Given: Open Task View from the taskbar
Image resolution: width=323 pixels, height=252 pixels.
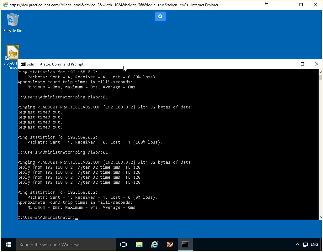Looking at the screenshot, I should pyautogui.click(x=124, y=244).
